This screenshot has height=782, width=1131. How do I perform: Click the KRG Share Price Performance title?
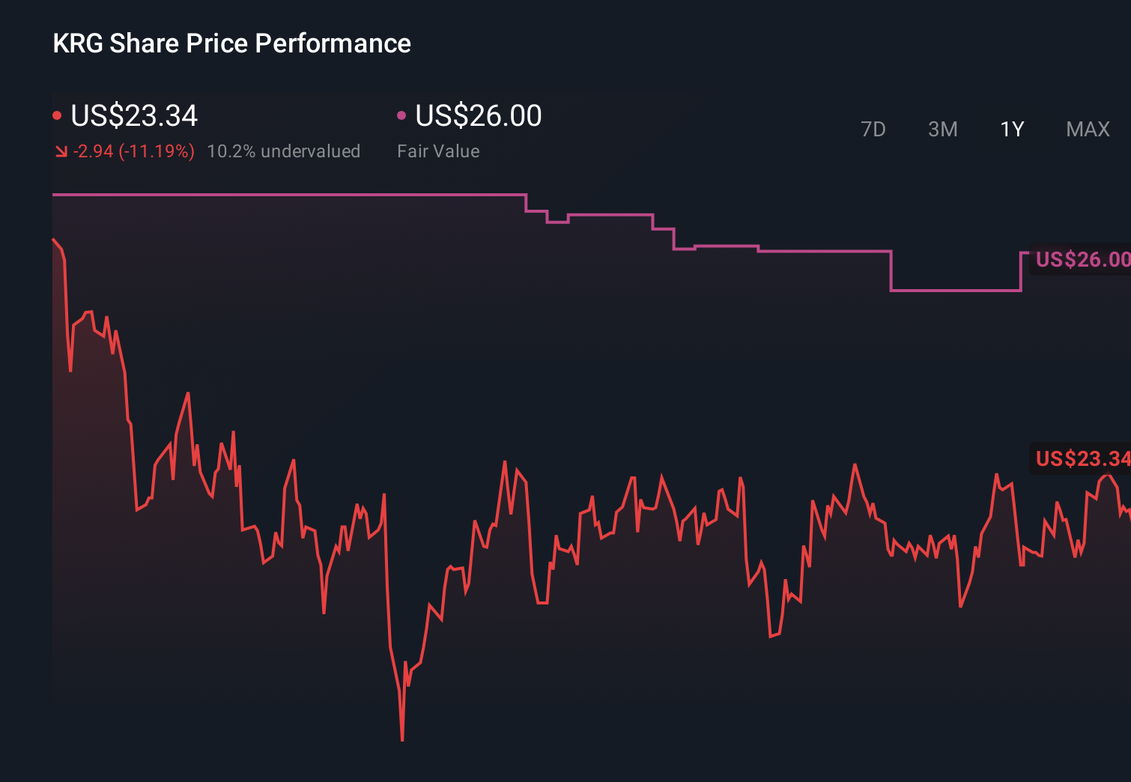[x=231, y=43]
